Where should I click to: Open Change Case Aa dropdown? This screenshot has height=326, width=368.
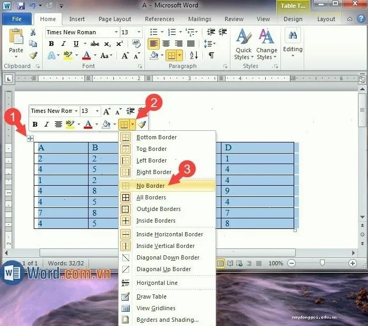(106, 56)
